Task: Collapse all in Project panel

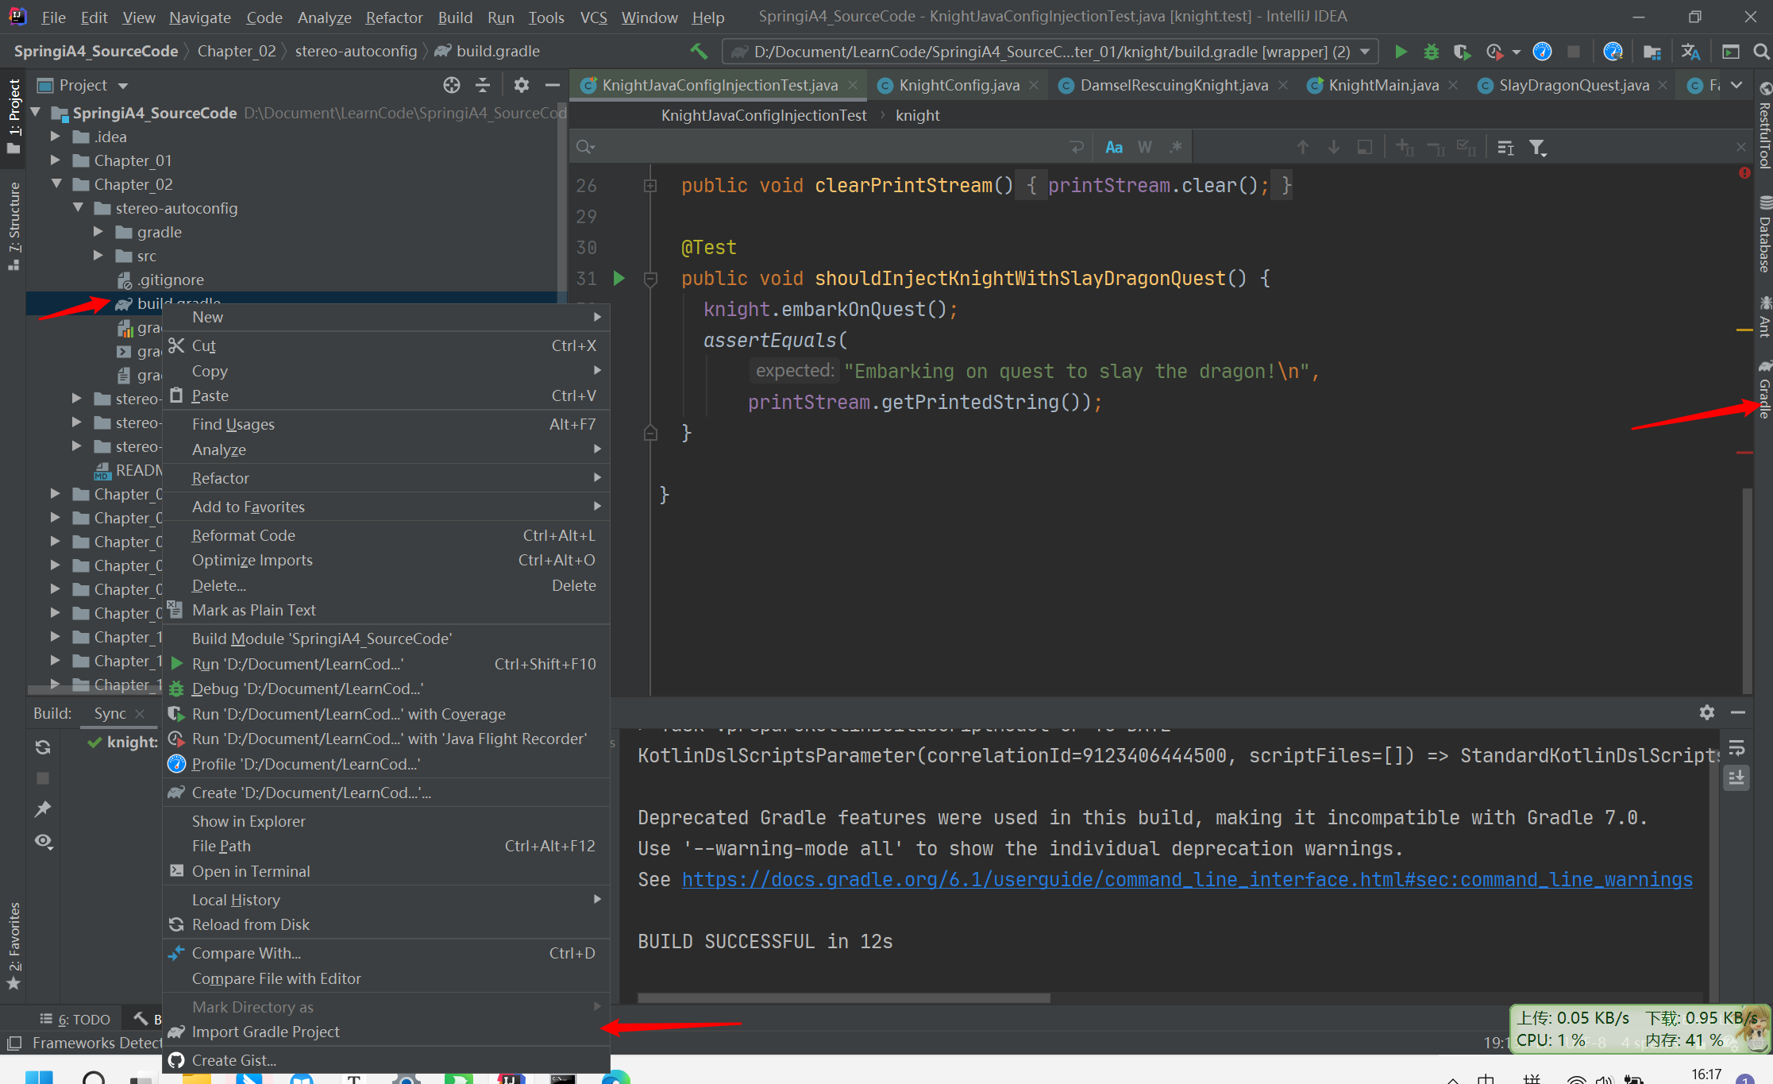Action: coord(483,85)
